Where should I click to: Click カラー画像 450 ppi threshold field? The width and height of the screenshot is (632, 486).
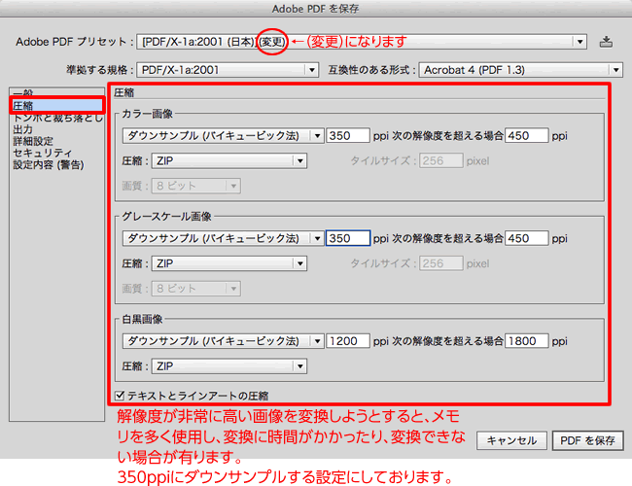pos(526,136)
